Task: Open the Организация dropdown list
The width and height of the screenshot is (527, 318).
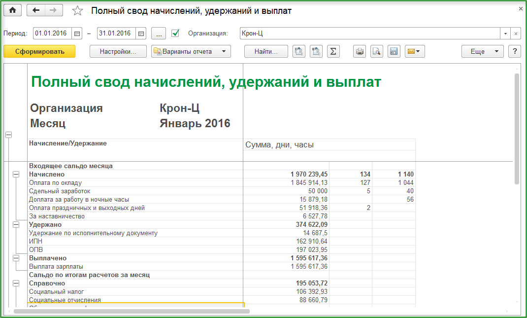Action: coord(506,34)
